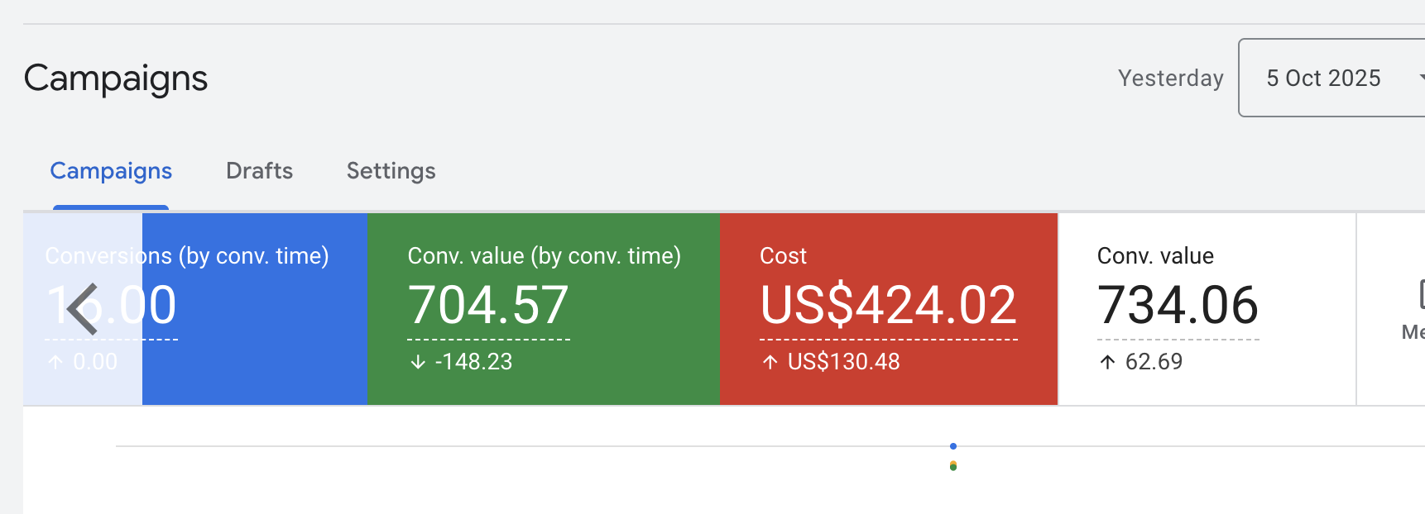
Task: Click the Yesterday date range label
Action: click(1170, 78)
